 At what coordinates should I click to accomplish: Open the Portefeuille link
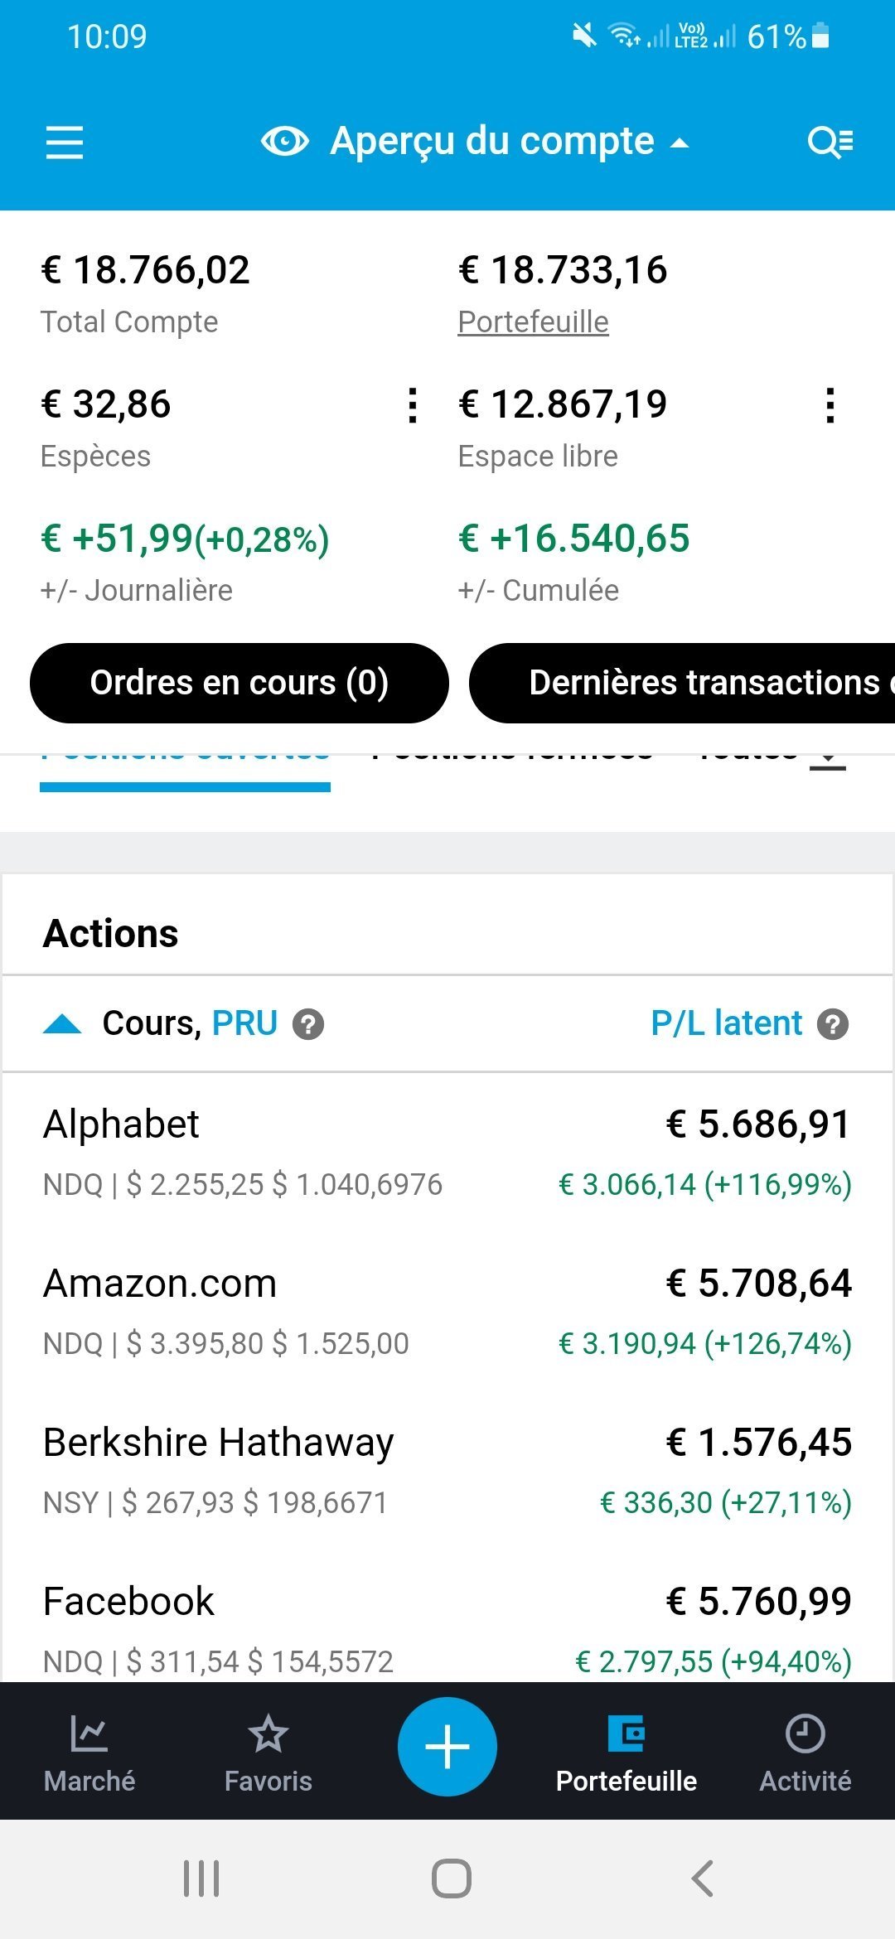click(x=534, y=322)
